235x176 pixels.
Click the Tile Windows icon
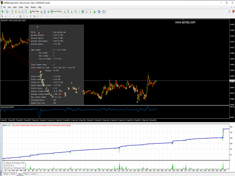pos(83,11)
